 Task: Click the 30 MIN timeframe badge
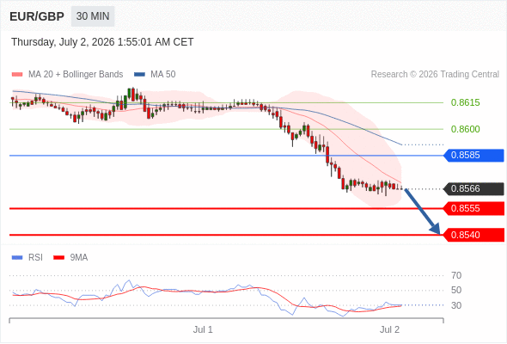tap(93, 16)
